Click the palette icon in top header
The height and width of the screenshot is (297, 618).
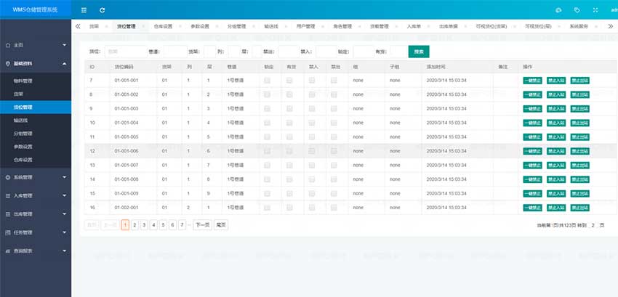(x=558, y=10)
